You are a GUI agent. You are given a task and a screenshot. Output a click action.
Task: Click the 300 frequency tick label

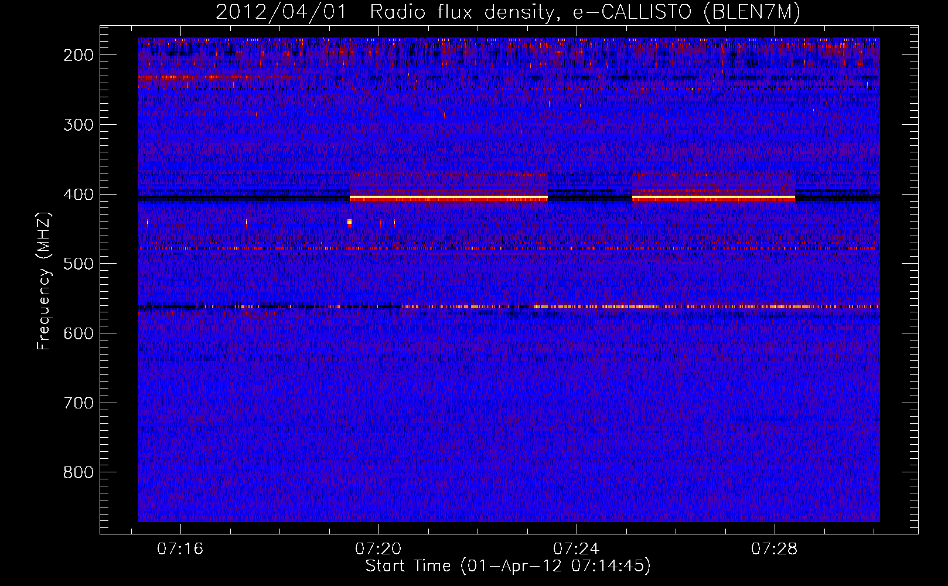[79, 125]
